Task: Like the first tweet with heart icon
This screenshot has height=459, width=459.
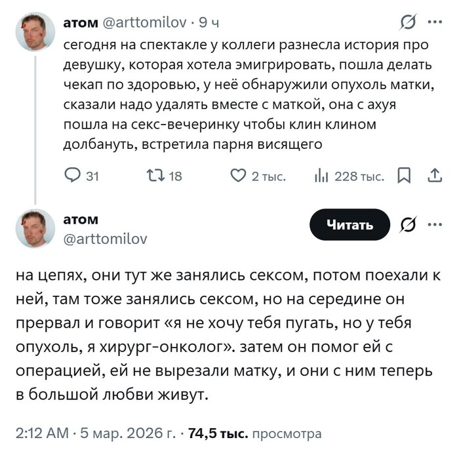Action: pyautogui.click(x=237, y=175)
